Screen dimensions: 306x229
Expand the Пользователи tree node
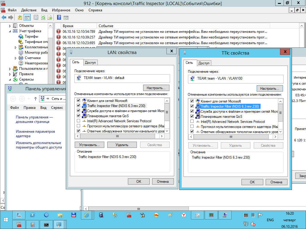coord(10,69)
